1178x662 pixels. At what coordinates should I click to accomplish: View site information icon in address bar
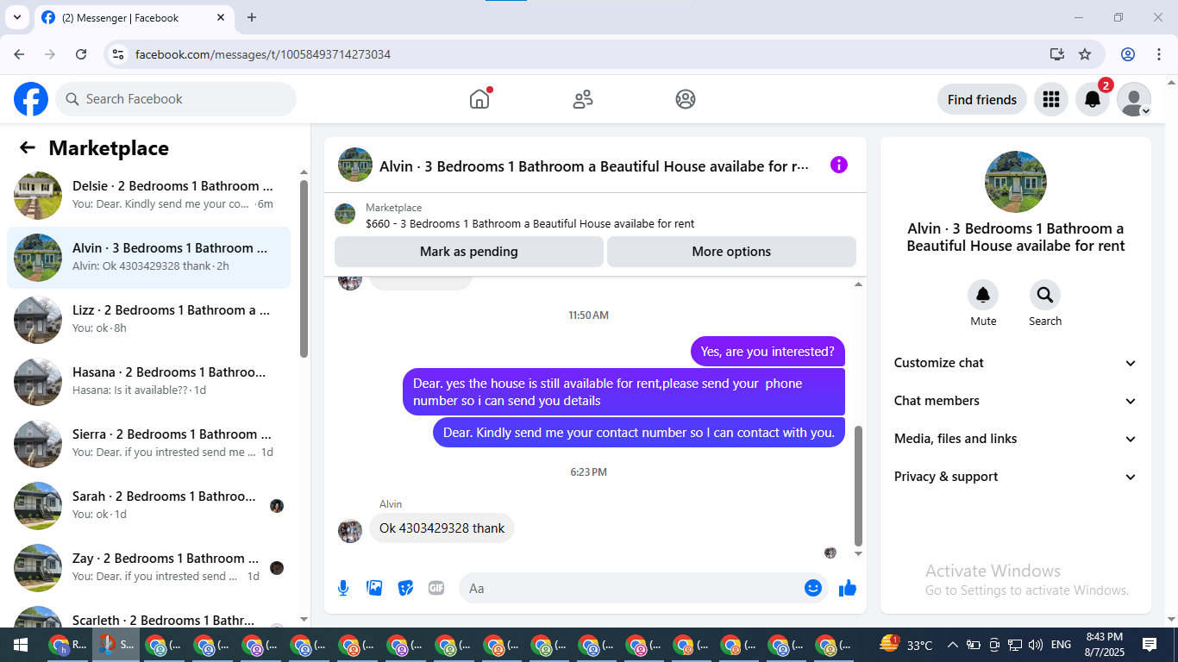click(119, 54)
